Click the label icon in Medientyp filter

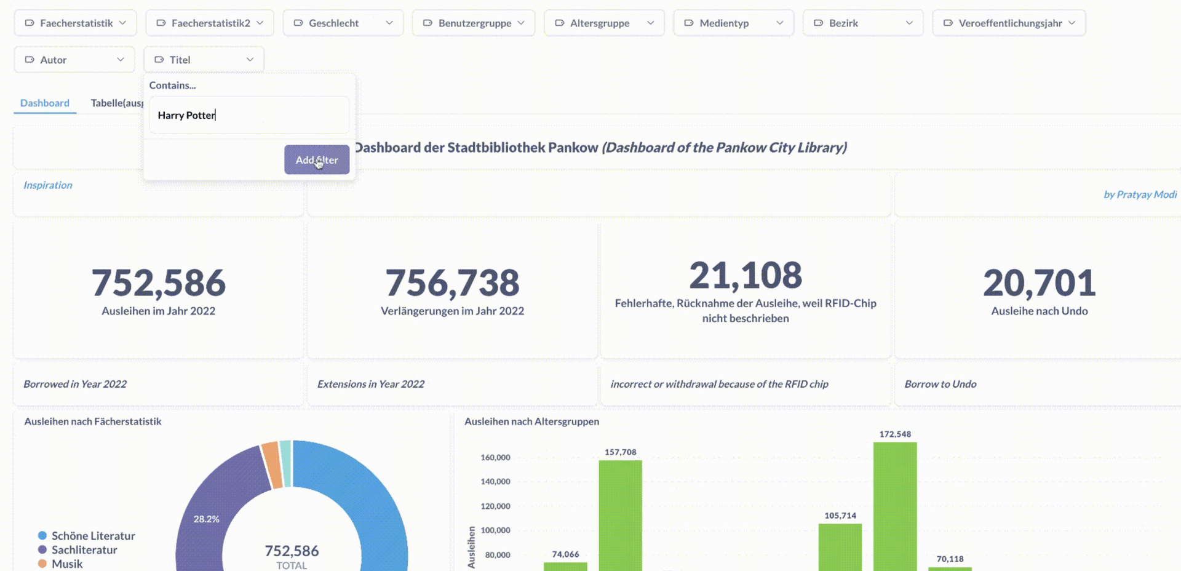689,23
